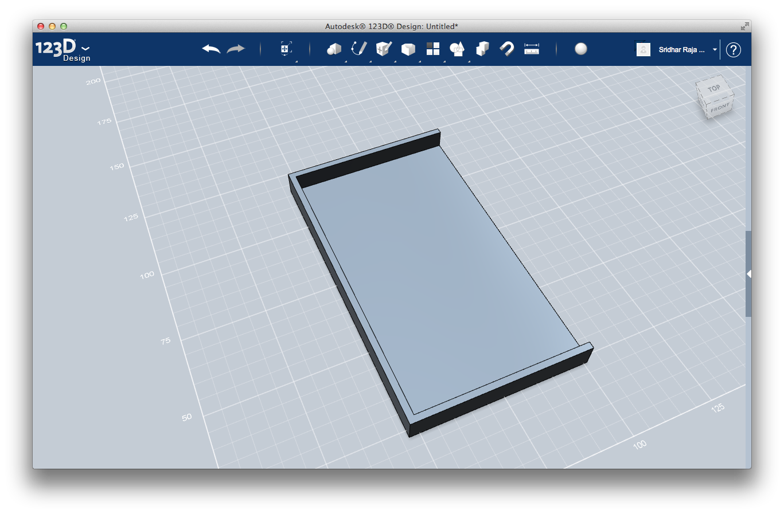Open the material sphere picker
Screen dimensions: 784x514
pyautogui.click(x=581, y=49)
